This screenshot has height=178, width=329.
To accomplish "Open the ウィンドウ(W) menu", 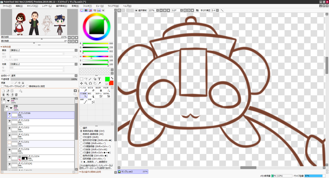I will click(113, 6).
